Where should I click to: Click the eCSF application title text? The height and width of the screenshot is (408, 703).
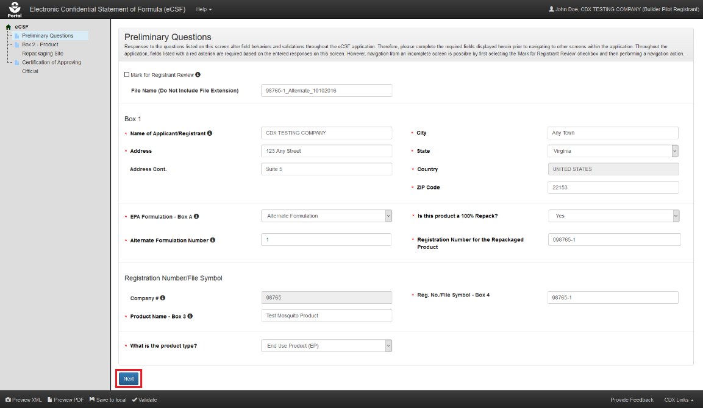pos(107,9)
